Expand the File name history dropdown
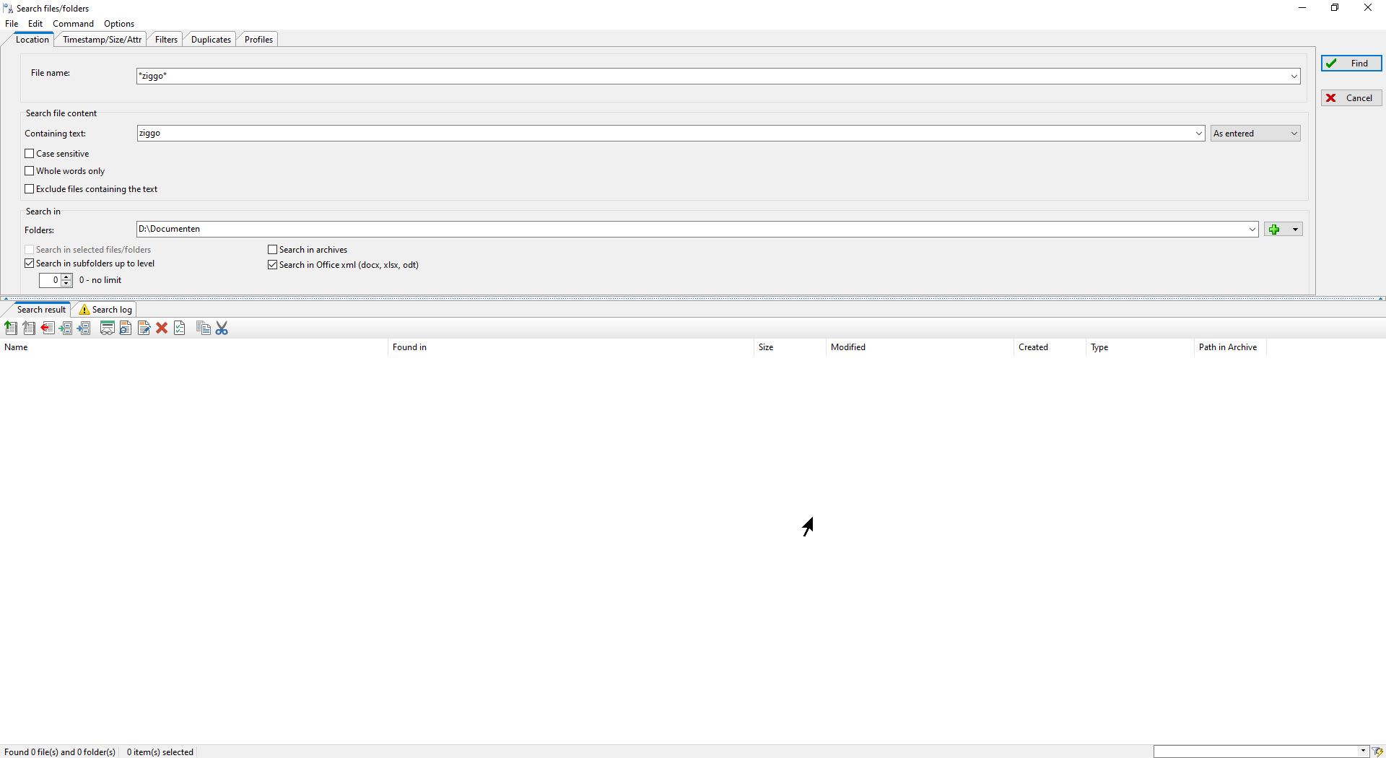This screenshot has height=758, width=1386. pos(1294,77)
